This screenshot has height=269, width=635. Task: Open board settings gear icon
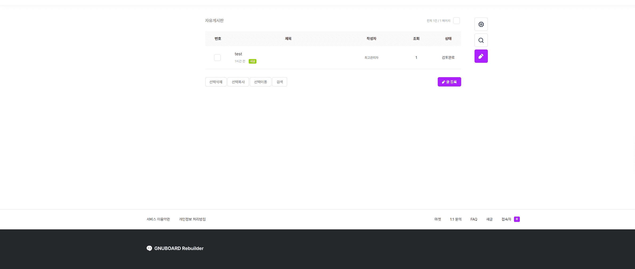(481, 24)
